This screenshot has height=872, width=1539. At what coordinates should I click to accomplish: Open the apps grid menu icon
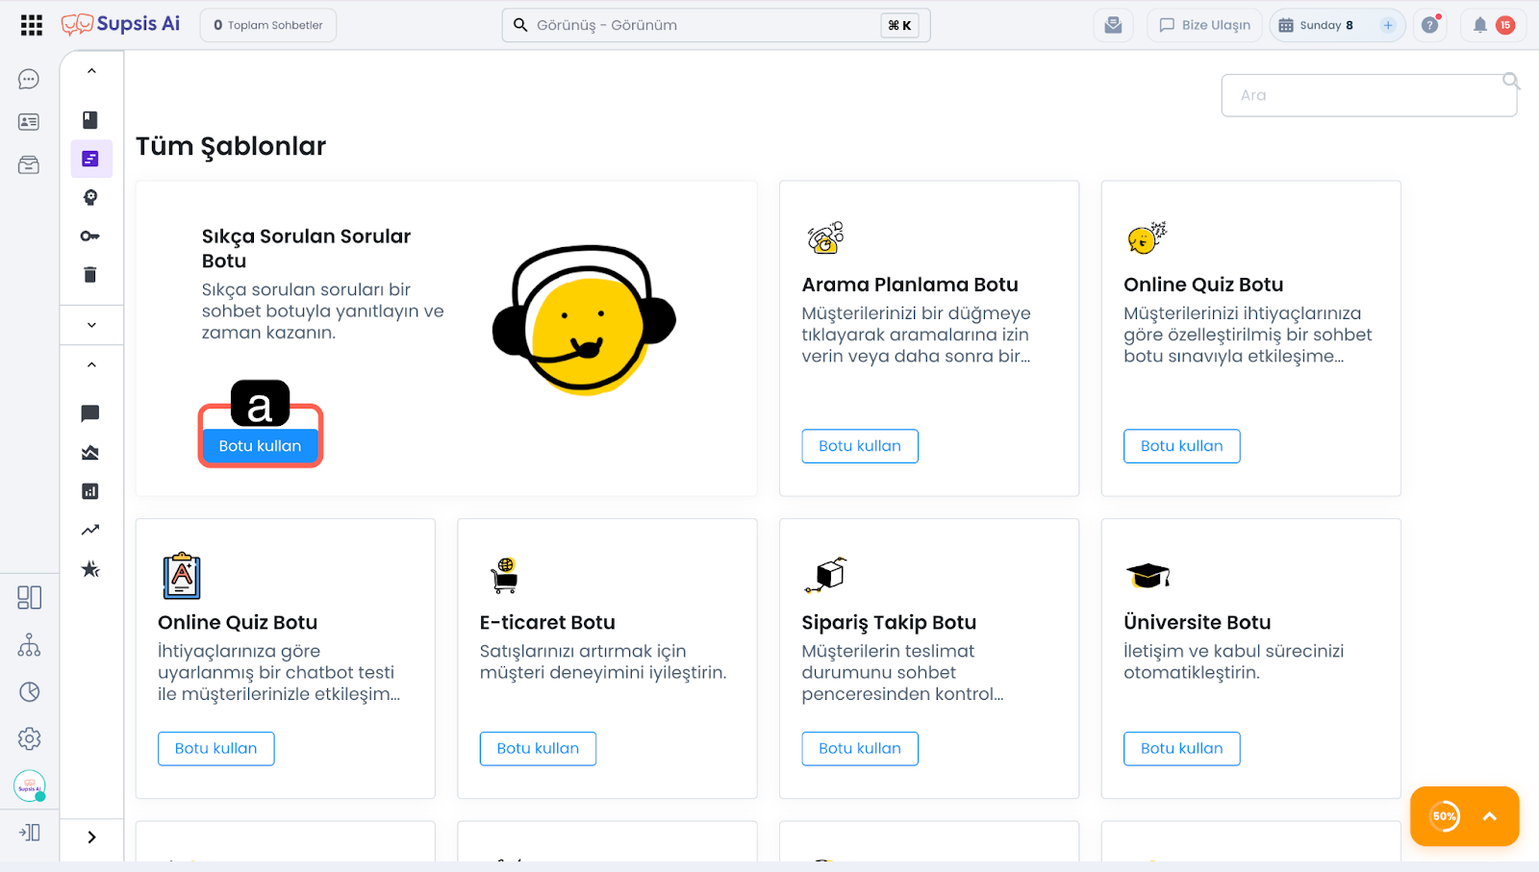pos(31,25)
